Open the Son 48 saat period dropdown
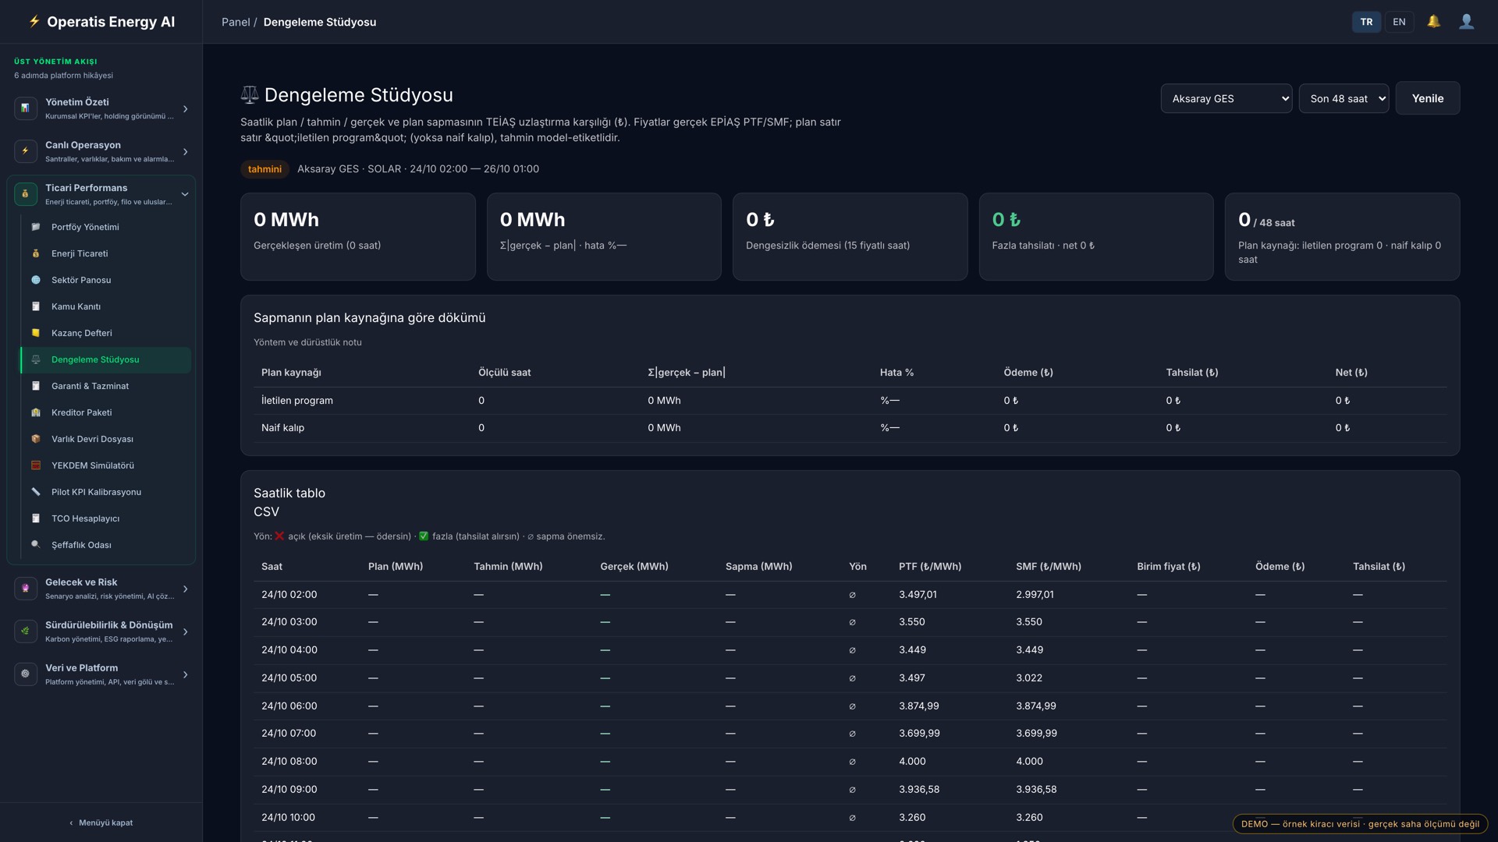 tap(1344, 98)
